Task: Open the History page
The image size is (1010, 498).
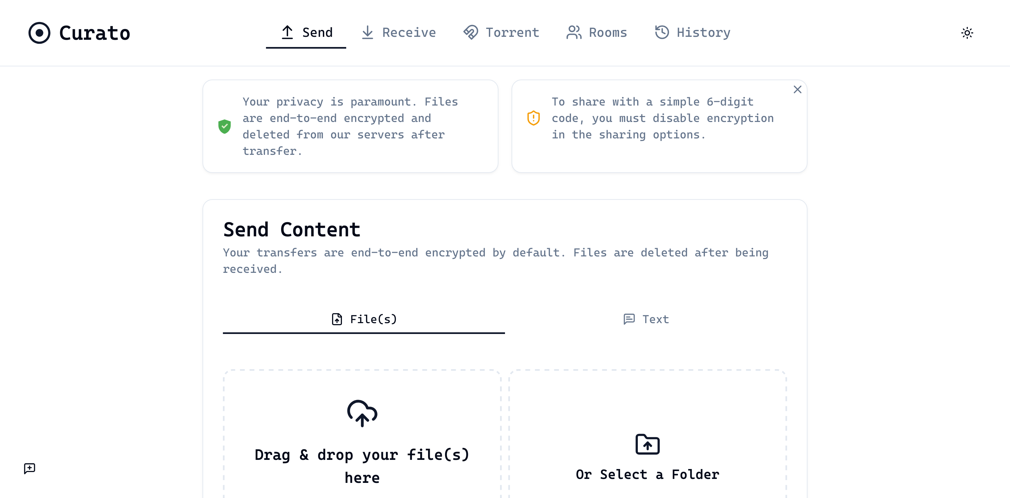Action: pyautogui.click(x=692, y=32)
